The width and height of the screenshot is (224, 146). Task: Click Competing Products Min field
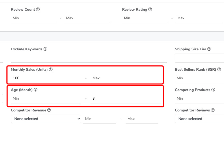(x=199, y=98)
